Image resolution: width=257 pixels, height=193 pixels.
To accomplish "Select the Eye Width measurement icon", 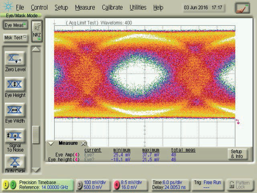I will click(15, 111).
